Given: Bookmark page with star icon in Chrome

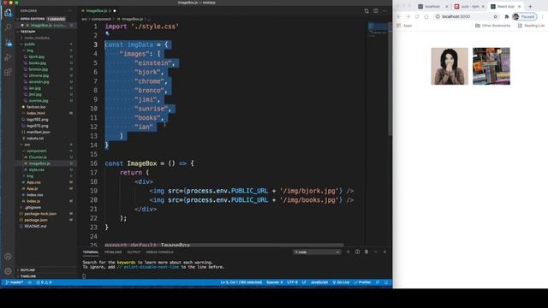Looking at the screenshot, I should pos(495,16).
